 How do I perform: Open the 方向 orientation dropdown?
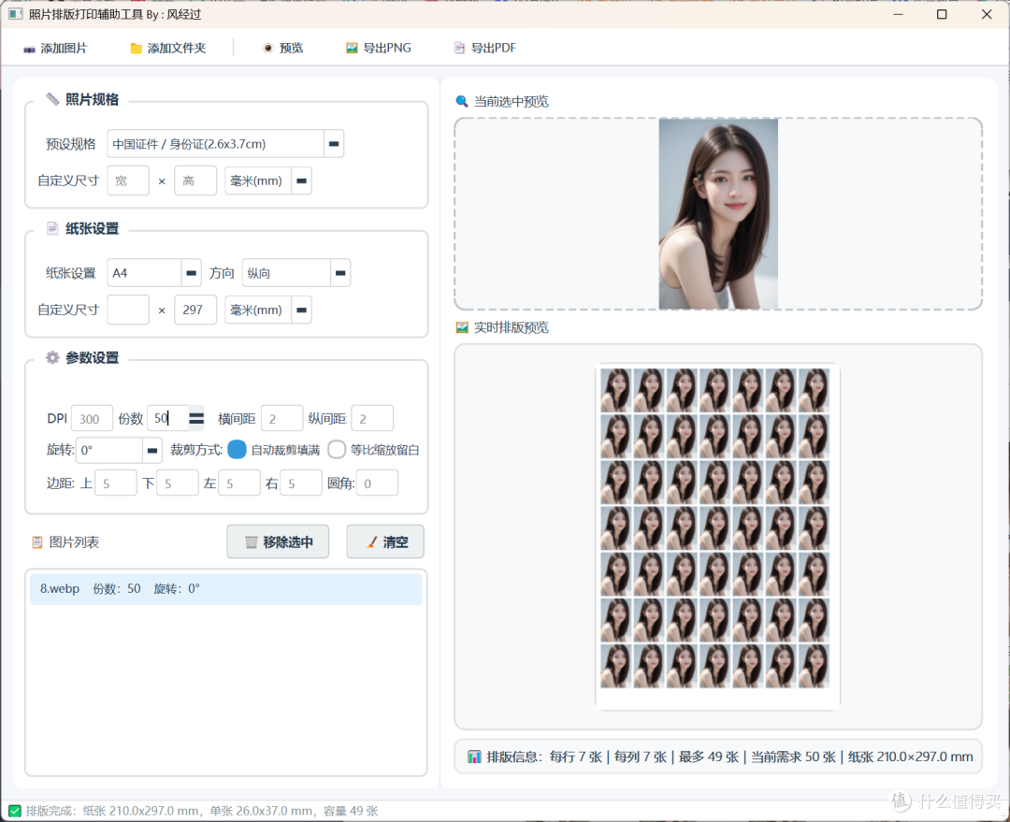pos(340,273)
